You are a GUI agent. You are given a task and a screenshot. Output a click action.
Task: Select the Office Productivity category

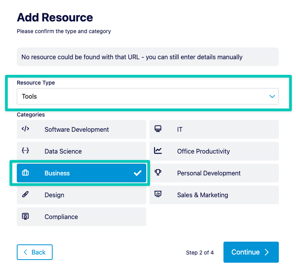pos(214,151)
